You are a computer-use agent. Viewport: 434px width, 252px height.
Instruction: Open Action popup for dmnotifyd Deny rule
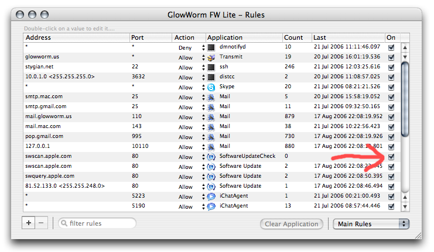coord(203,47)
